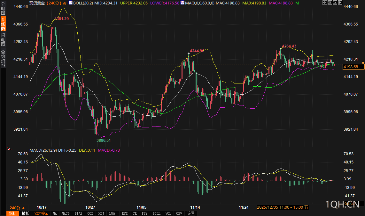Click the MA indicator chart icon
This screenshot has width=365, height=216.
182,3
